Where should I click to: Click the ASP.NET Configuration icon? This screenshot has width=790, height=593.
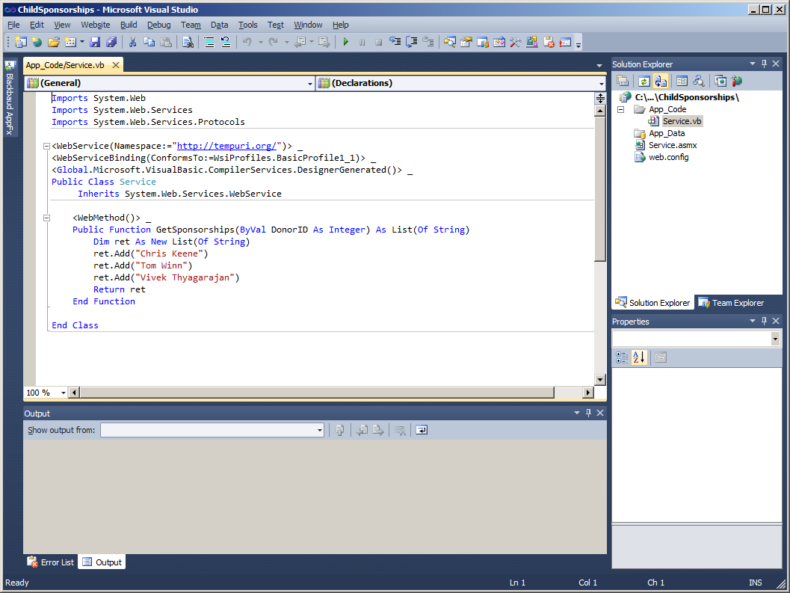pyautogui.click(x=737, y=82)
